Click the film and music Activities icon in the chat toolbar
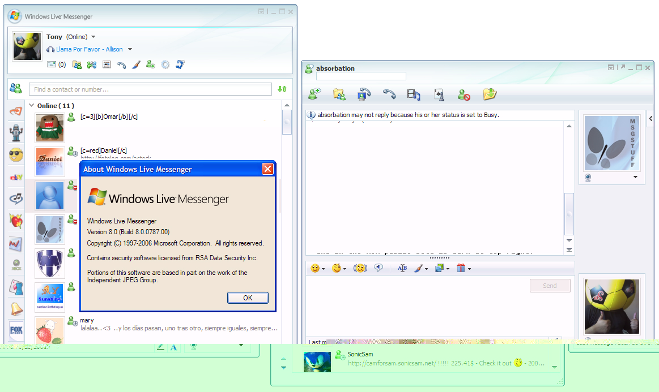The image size is (659, 392). point(414,95)
